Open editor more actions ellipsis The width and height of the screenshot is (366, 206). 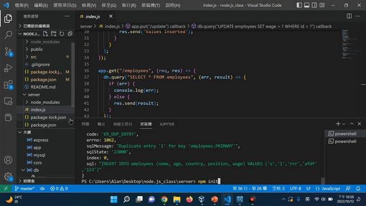coord(358,16)
